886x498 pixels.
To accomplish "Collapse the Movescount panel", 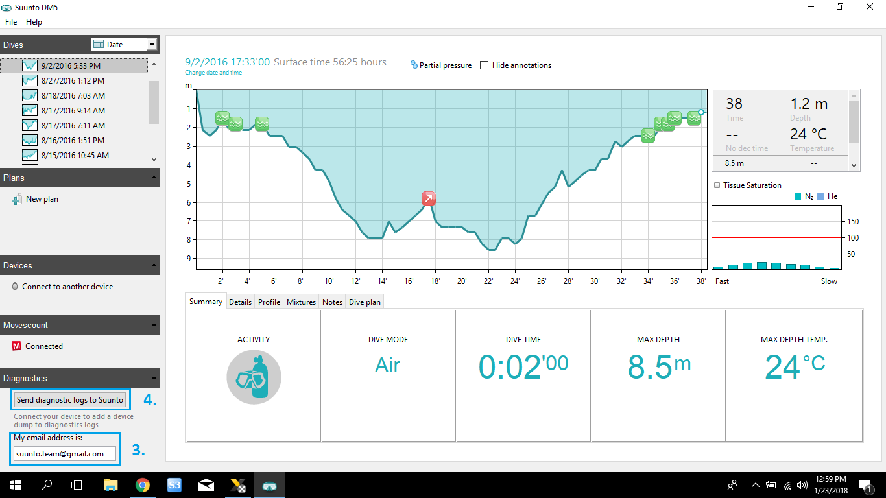I will (154, 325).
